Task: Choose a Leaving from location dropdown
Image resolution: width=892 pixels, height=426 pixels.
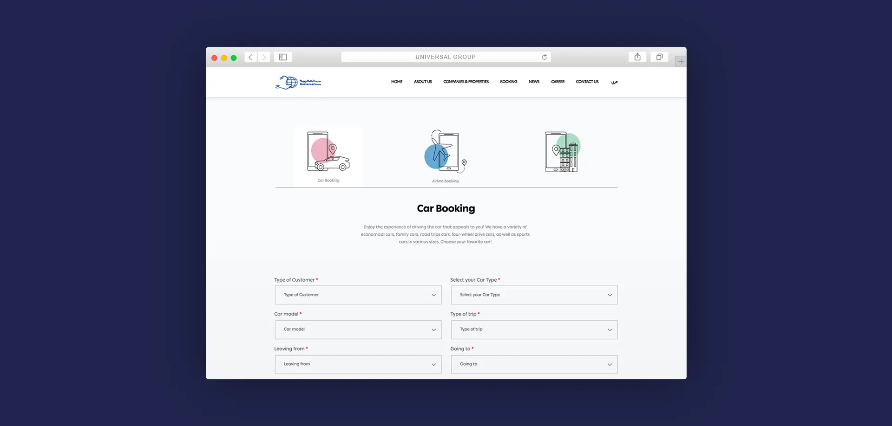Action: [x=358, y=364]
